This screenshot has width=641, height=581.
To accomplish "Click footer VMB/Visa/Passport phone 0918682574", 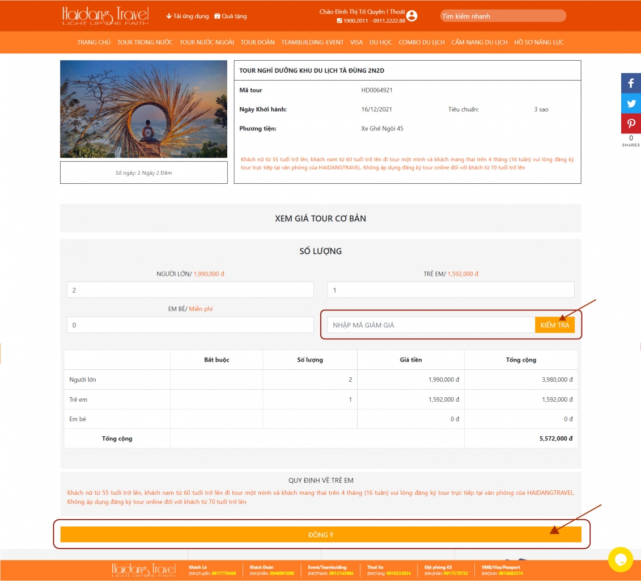I will point(511,573).
